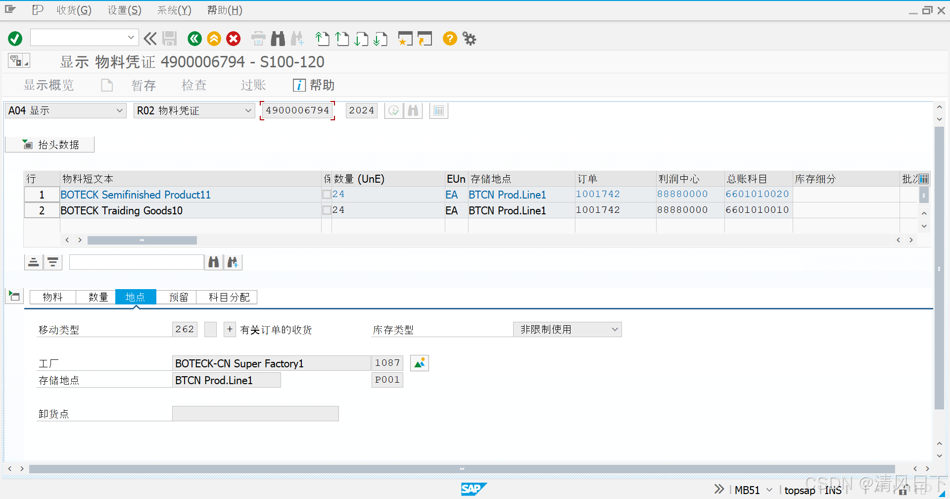
Task: Click the 暂存 button
Action: click(x=143, y=85)
